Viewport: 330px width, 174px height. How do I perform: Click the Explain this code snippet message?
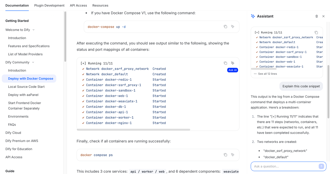pos(301,86)
